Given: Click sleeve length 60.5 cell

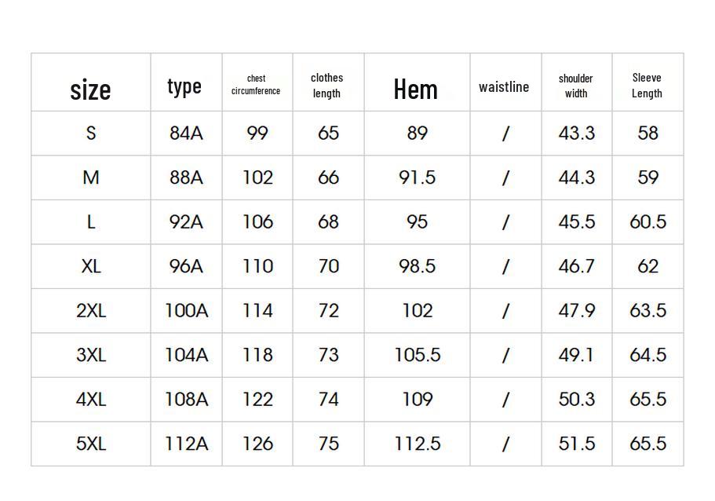Looking at the screenshot, I should 648,221.
